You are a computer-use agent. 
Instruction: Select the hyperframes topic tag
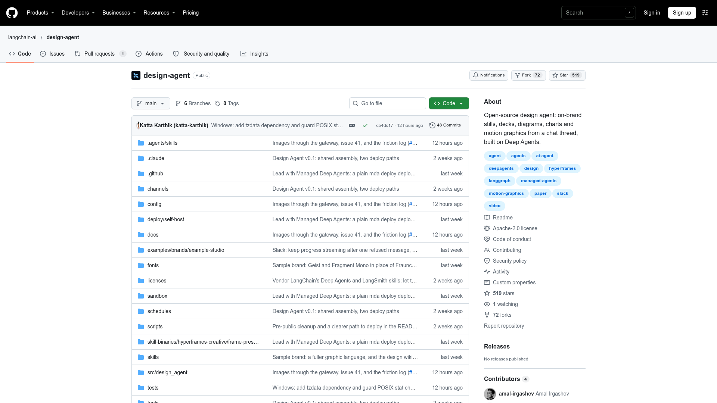562,168
